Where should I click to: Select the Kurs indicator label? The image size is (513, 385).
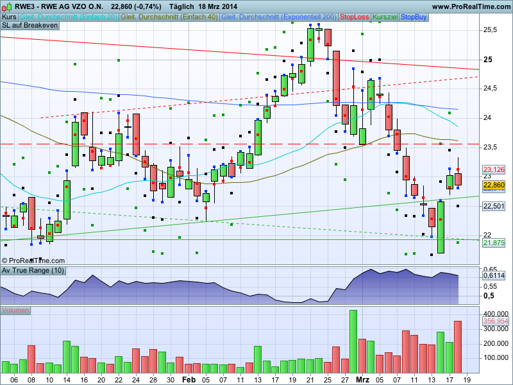coord(9,17)
